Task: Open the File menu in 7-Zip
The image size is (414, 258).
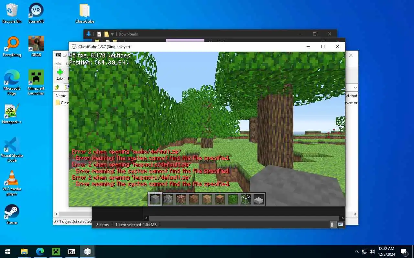Action: pos(58,64)
